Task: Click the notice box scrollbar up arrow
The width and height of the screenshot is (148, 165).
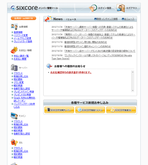Action: 133,72
